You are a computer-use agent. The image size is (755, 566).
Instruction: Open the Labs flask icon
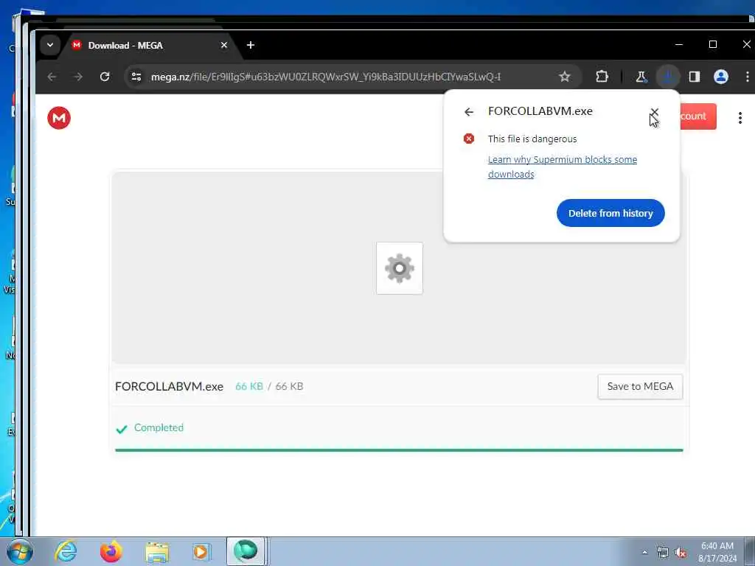pyautogui.click(x=641, y=77)
